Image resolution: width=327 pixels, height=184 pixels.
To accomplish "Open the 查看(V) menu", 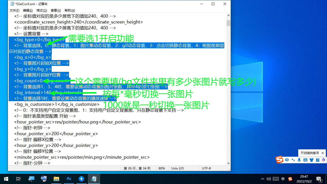I will point(56,10).
